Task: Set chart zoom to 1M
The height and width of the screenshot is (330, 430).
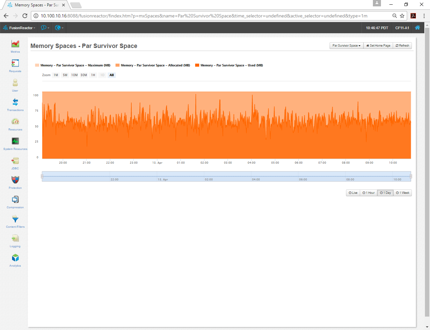Action: 56,75
